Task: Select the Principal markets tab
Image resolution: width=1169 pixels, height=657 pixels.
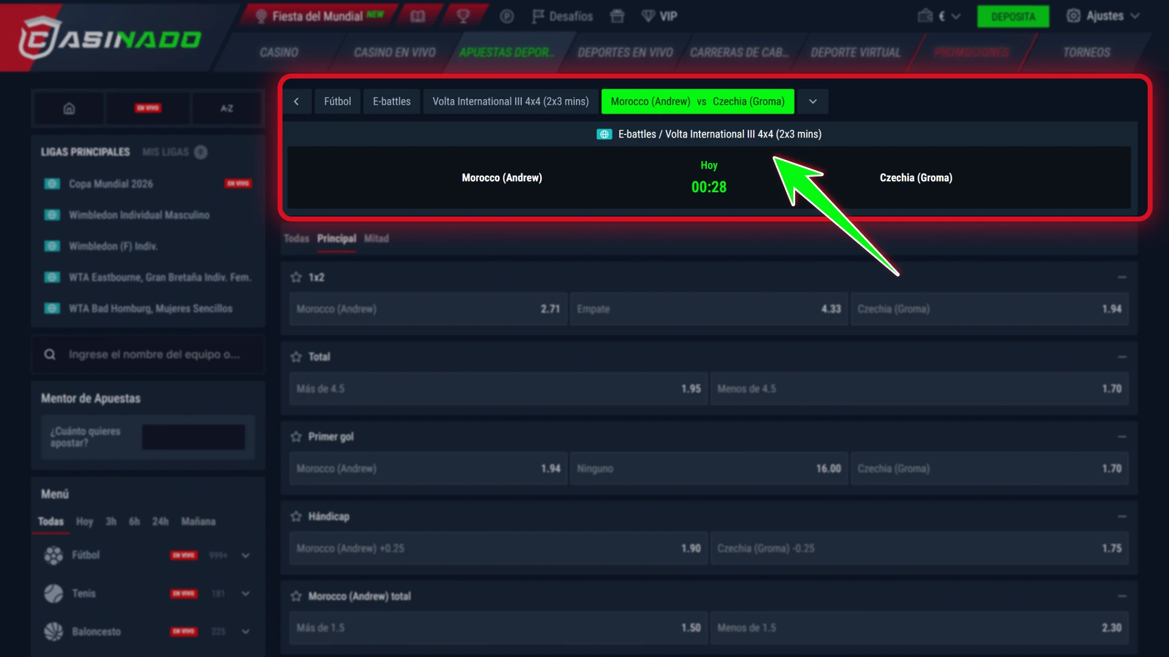Action: [x=337, y=238]
